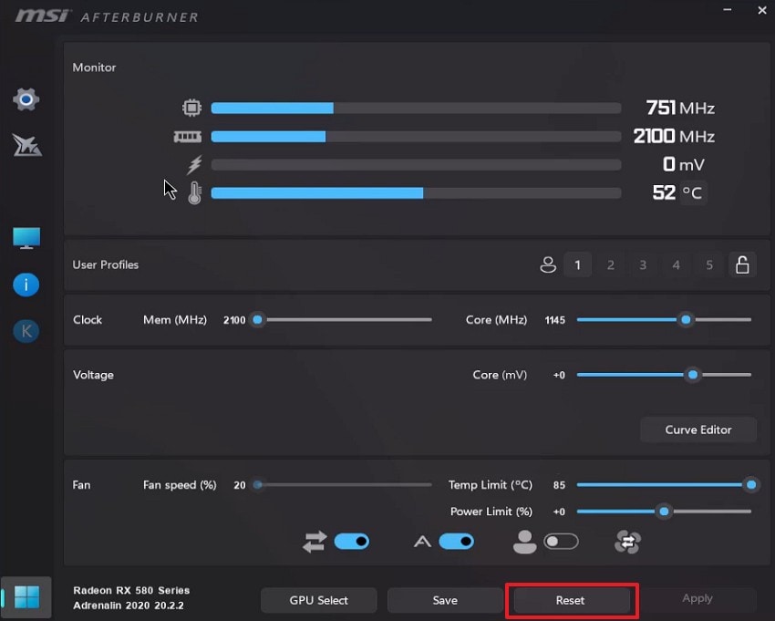Click the Reset button

pyautogui.click(x=571, y=600)
